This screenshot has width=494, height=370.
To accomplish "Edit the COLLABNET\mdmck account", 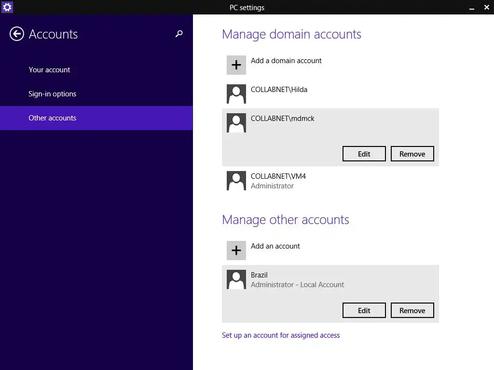I will (x=364, y=154).
